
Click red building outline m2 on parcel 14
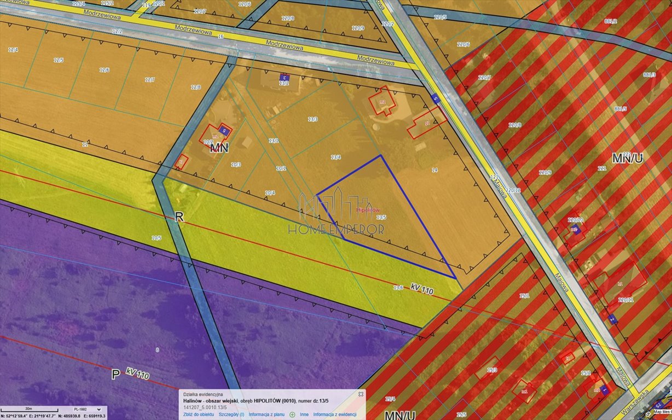point(384,102)
